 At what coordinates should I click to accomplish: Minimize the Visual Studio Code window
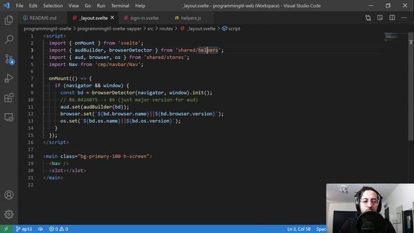coord(371,6)
